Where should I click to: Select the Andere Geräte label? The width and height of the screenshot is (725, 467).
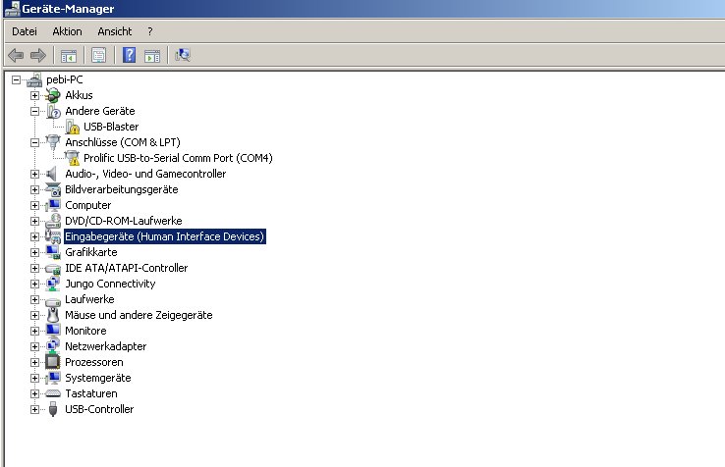point(100,111)
